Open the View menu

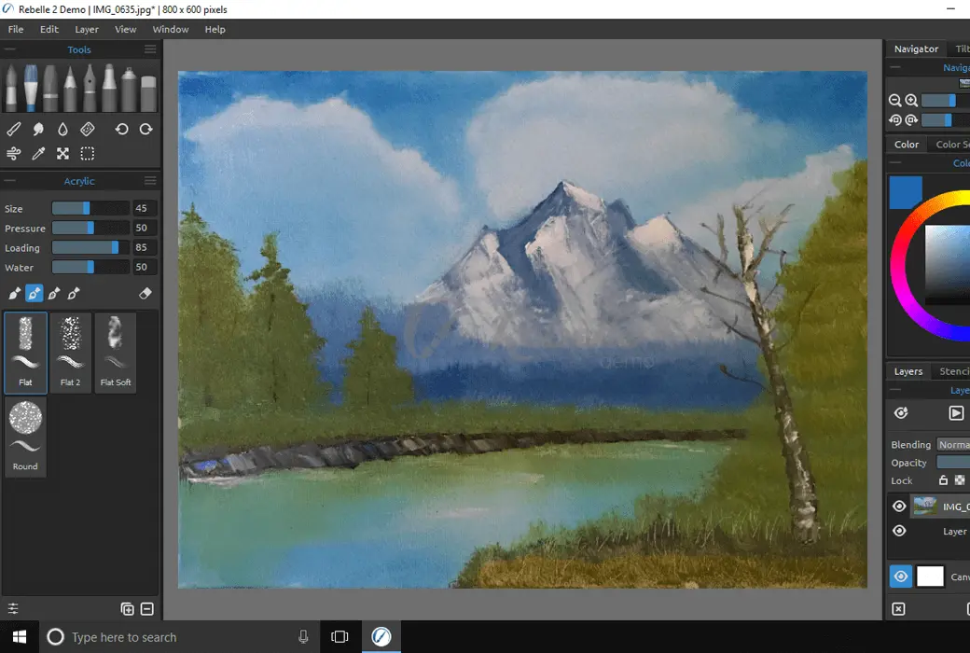(x=126, y=29)
